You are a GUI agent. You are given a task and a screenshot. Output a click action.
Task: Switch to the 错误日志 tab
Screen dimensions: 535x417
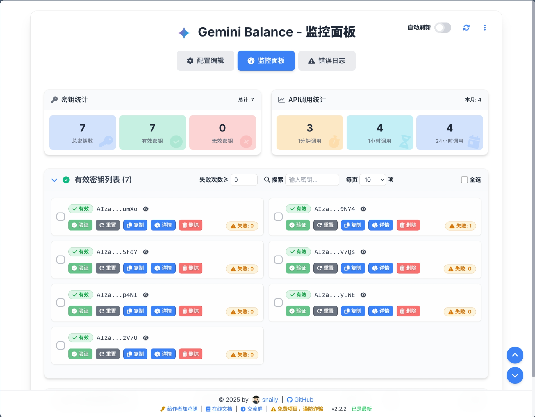tap(327, 61)
